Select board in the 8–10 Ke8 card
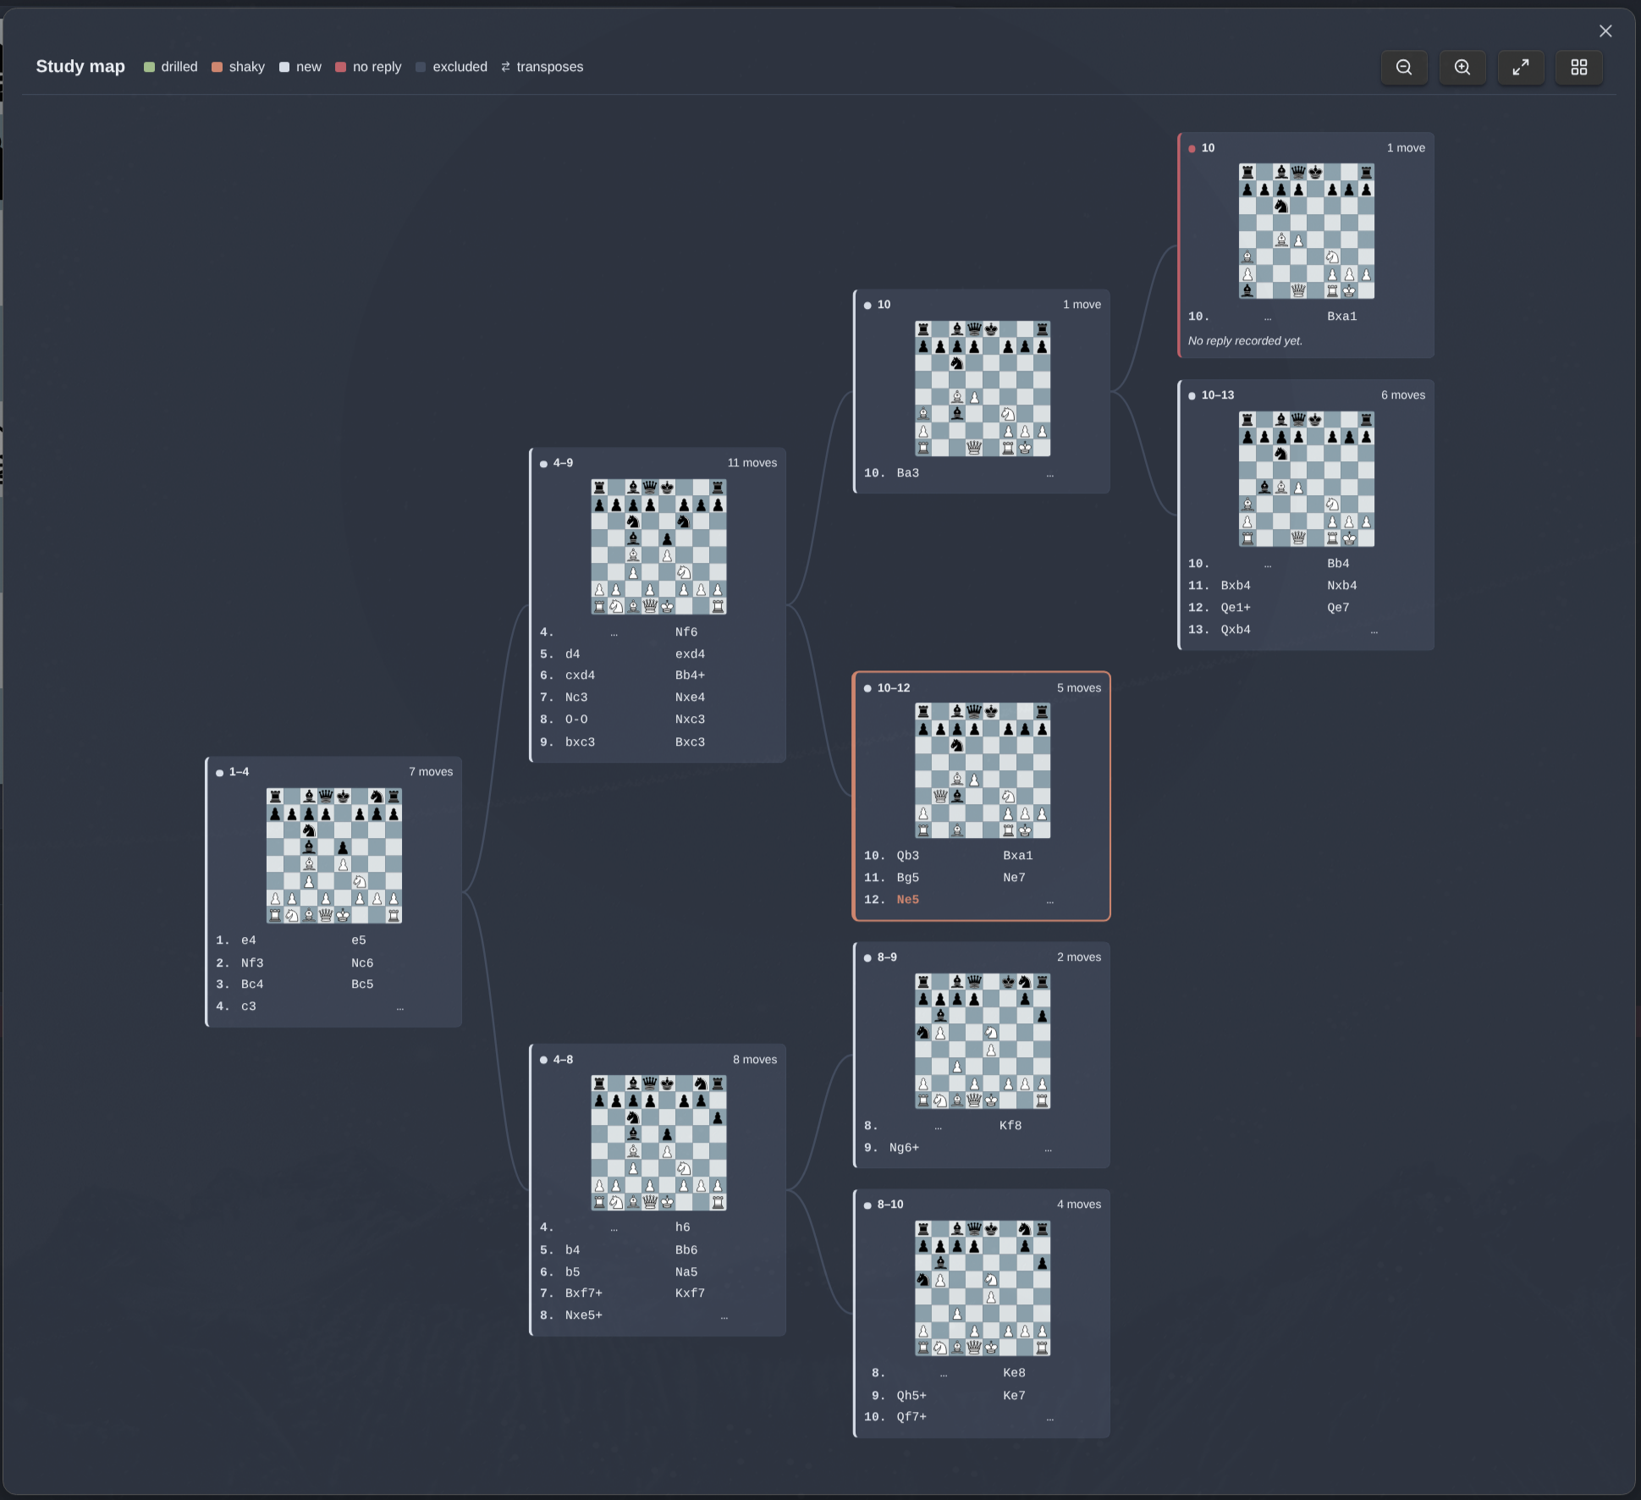 pyautogui.click(x=983, y=1288)
